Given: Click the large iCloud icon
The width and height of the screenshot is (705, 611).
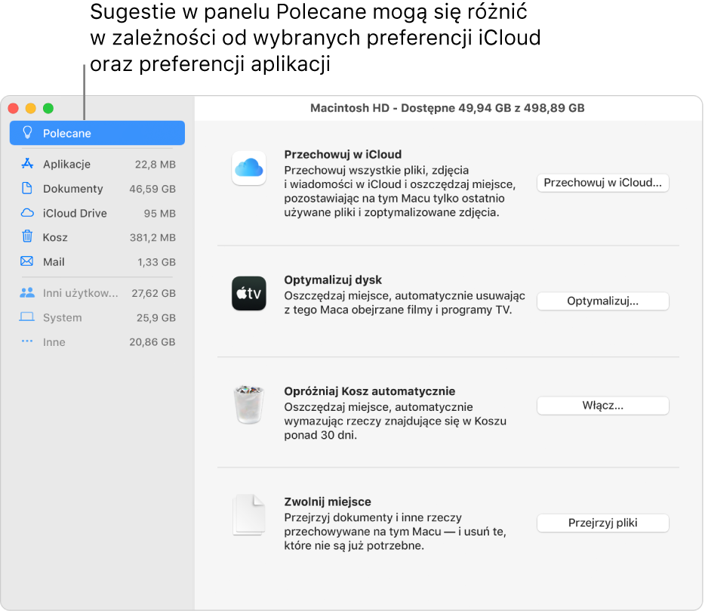Looking at the screenshot, I should click(x=248, y=168).
